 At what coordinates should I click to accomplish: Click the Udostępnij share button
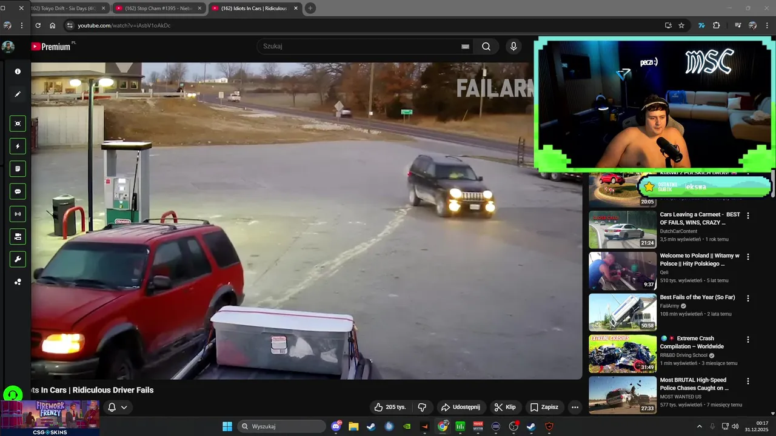[x=460, y=407]
